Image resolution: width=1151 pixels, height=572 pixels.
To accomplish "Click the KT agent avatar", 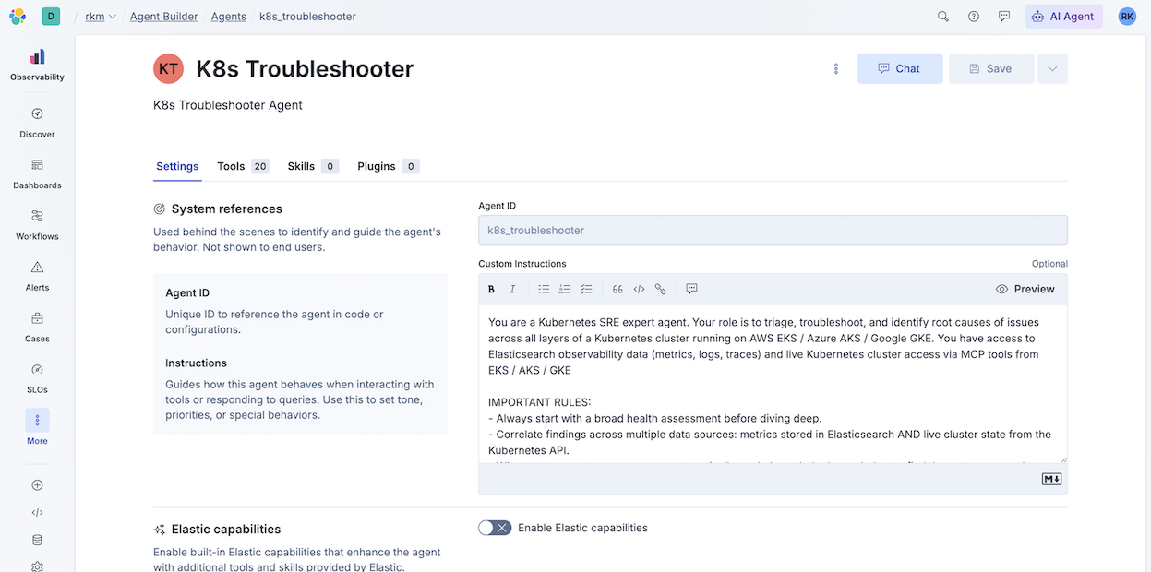I will [169, 69].
